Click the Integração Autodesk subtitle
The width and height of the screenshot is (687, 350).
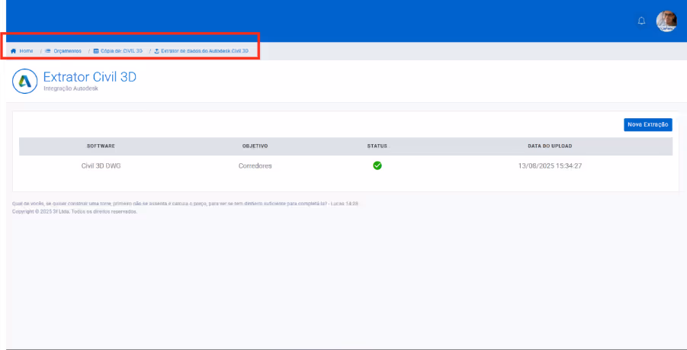tap(71, 88)
